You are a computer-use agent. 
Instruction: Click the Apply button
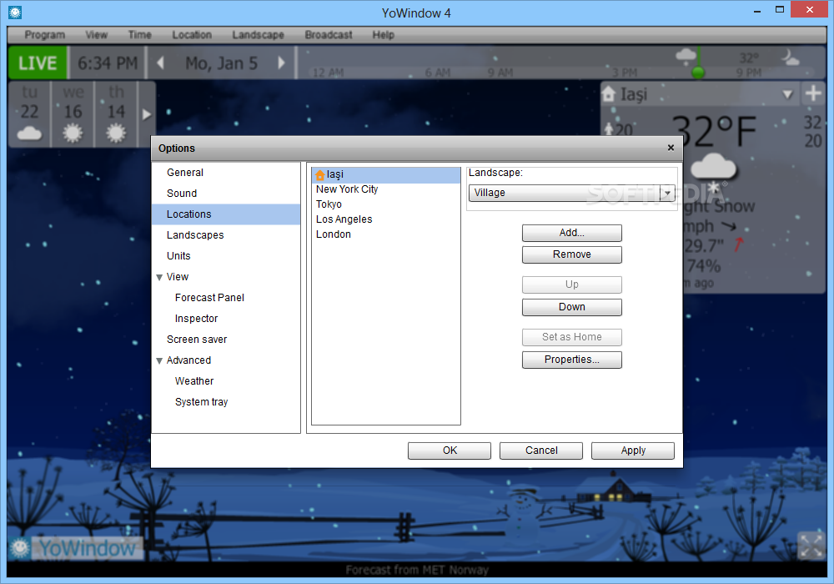pos(633,451)
